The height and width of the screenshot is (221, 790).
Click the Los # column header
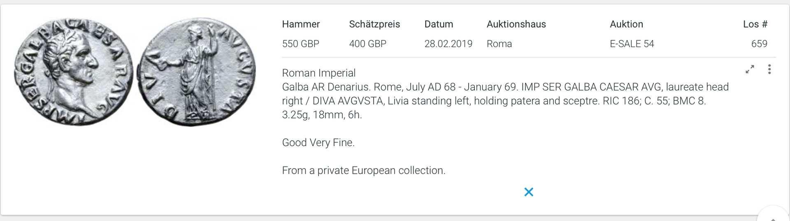coord(755,24)
